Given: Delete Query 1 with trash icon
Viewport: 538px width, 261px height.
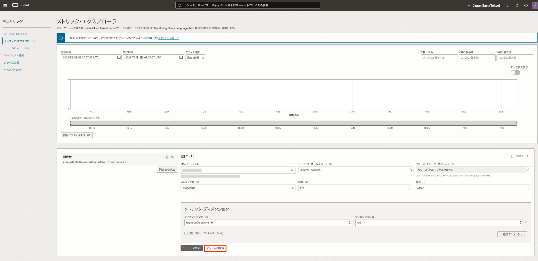Looking at the screenshot, I should (x=167, y=157).
